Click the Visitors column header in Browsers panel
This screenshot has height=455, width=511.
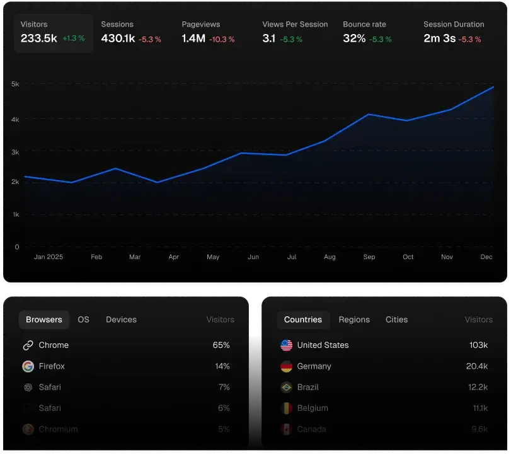[221, 320]
